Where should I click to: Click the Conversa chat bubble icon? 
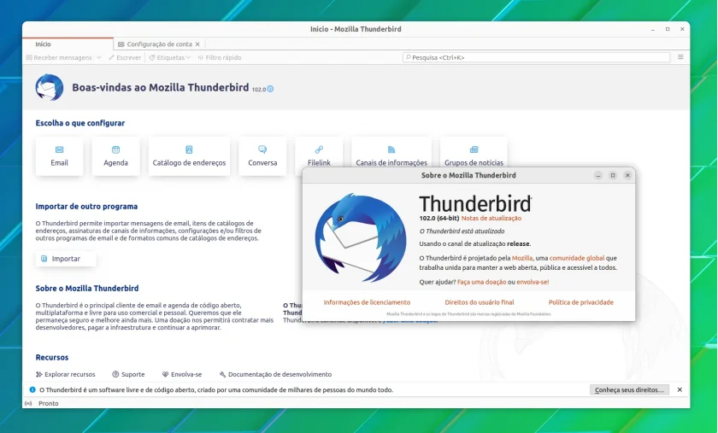[262, 149]
